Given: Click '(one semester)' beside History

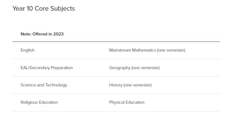Looking at the screenshot, I should pyautogui.click(x=137, y=85).
